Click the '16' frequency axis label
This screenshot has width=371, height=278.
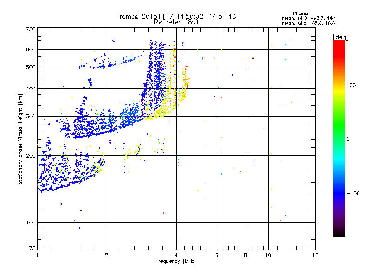coord(315,255)
